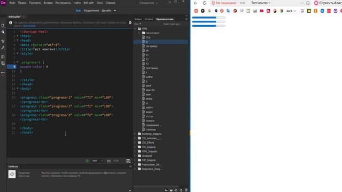
Task: Select the 'br' snippet
Action: coord(161,42)
